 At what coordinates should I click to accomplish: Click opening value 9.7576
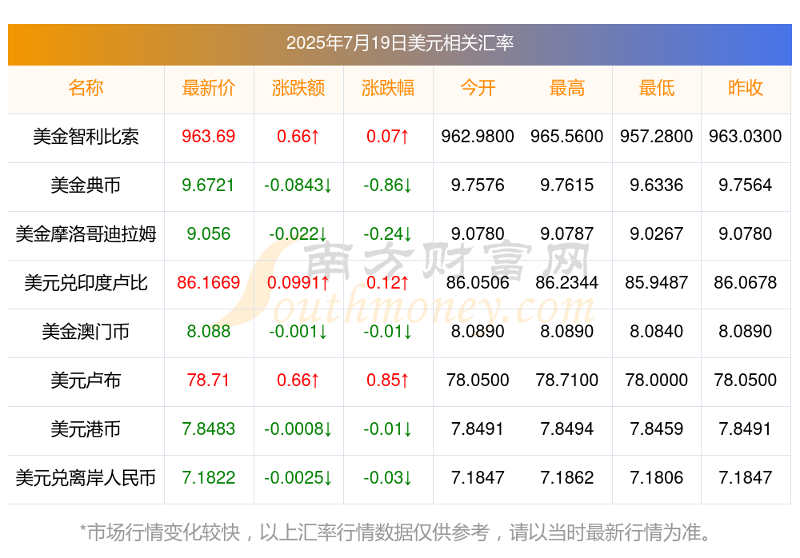(x=478, y=185)
